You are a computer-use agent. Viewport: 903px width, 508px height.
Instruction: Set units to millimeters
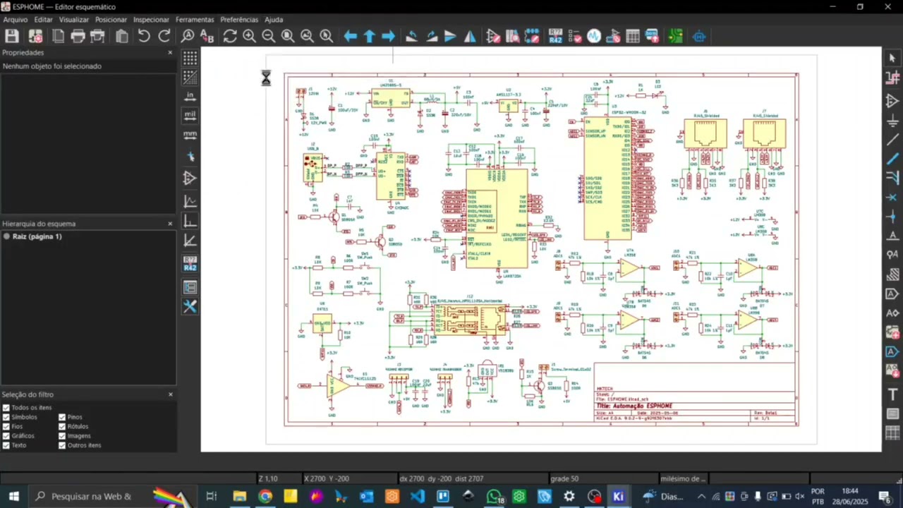[x=190, y=134]
